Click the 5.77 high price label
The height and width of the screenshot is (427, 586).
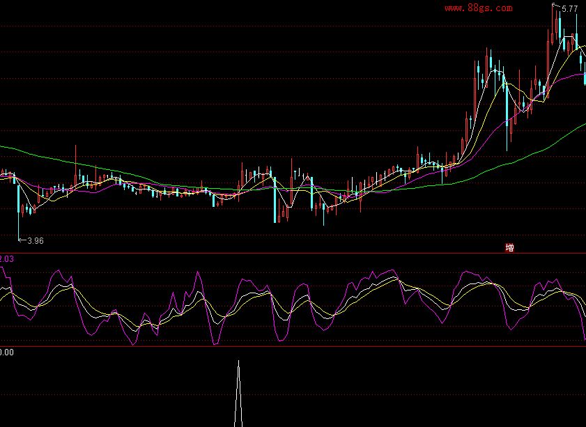click(569, 9)
